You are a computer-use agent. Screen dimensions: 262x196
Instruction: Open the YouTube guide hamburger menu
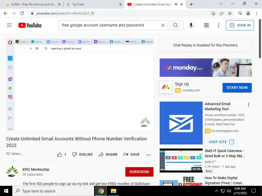[9, 25]
